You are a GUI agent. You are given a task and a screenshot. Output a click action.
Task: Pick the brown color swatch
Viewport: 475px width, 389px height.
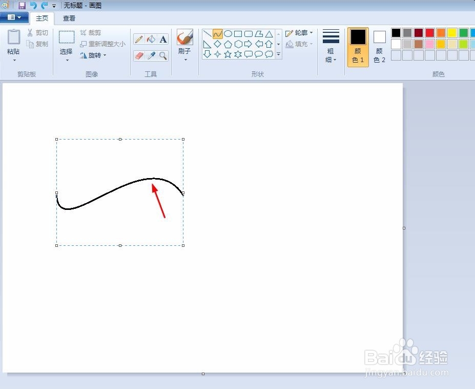click(x=419, y=44)
